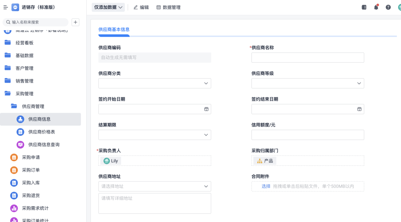Expand the 销售管理 folder
Viewport: 401px width, 222px height.
(24, 81)
